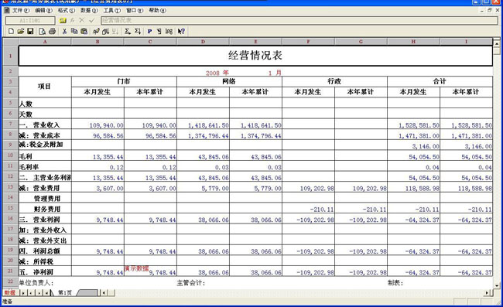Click the red 数据 mode toggle at bottom left
503x307 pixels.
(10, 292)
